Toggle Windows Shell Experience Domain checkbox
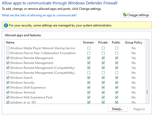 [x=89, y=88]
